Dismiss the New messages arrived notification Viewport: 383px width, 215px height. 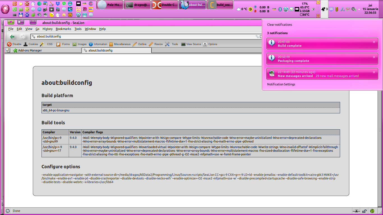[374, 72]
